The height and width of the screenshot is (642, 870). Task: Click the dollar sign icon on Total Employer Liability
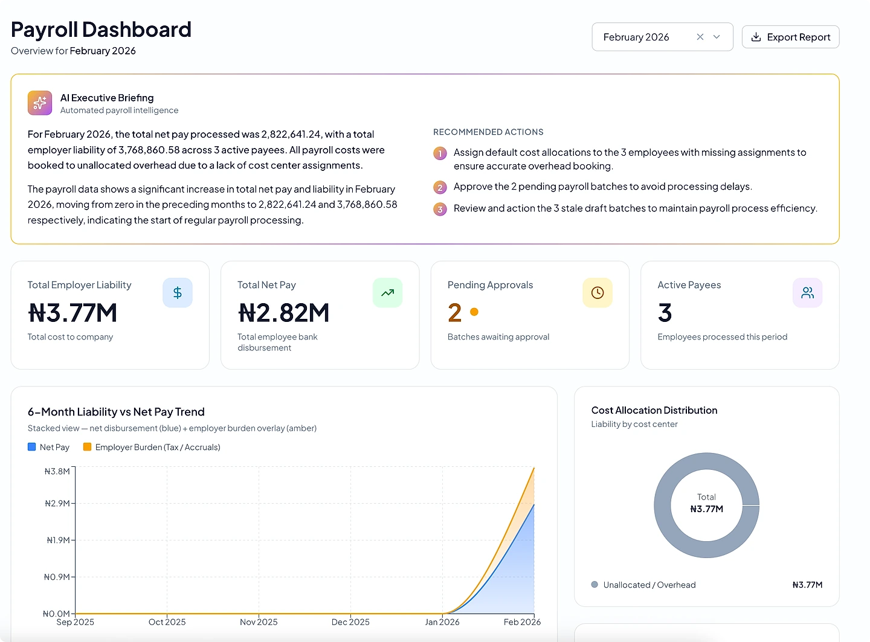point(178,293)
